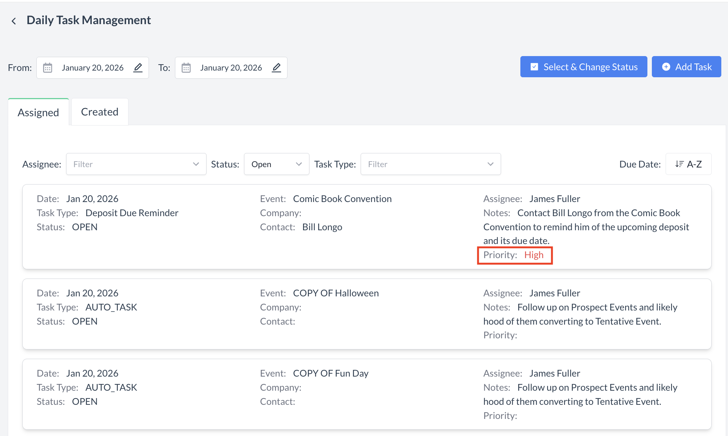Image resolution: width=728 pixels, height=436 pixels.
Task: Click the To date pencil edit icon
Action: point(276,68)
